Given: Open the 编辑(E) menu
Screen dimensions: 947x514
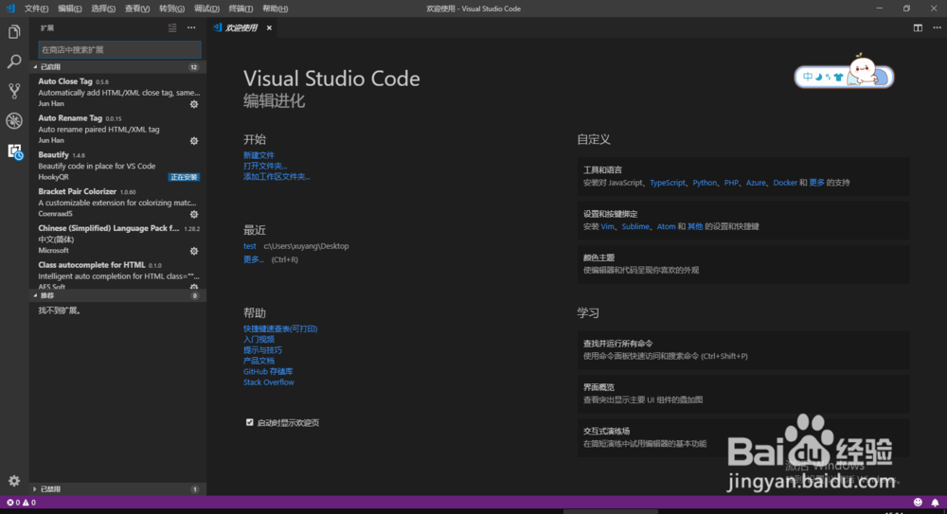Looking at the screenshot, I should coord(69,9).
